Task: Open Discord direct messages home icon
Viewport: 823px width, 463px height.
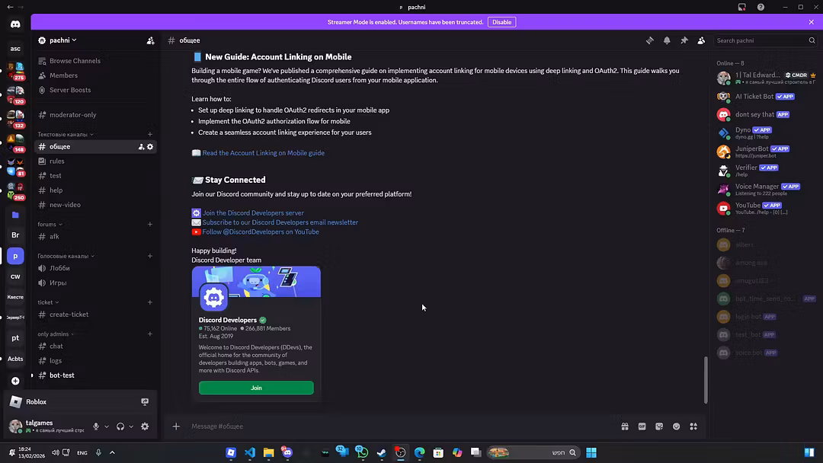Action: [x=15, y=24]
